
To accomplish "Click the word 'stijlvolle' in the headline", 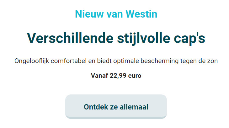I will 144,39.
